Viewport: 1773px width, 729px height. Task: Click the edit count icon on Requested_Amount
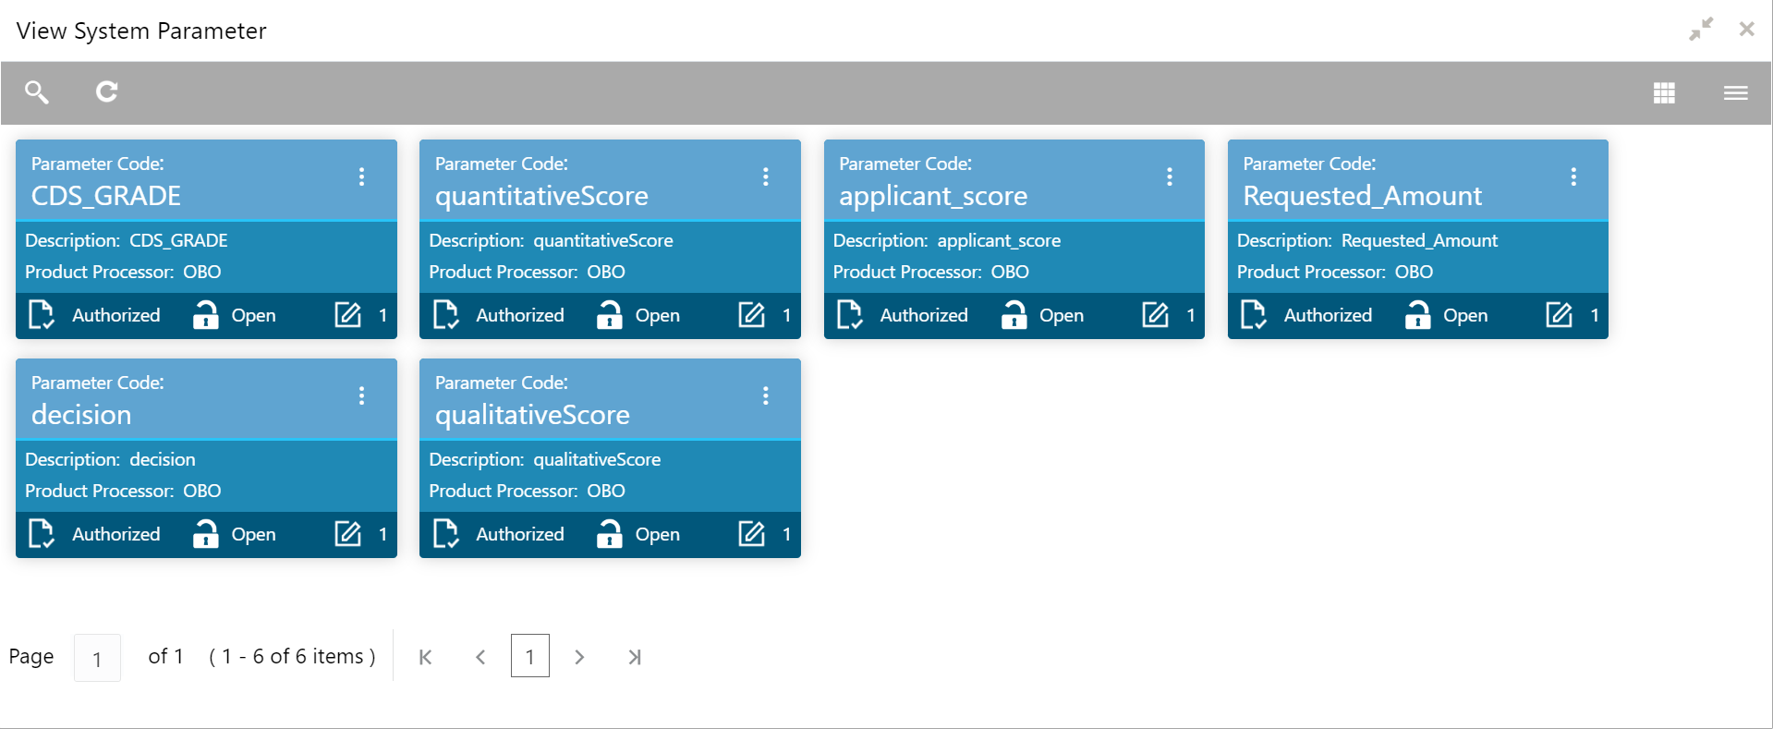click(1559, 315)
